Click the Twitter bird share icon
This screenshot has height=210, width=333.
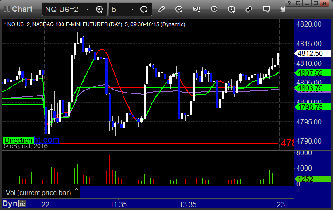tap(283, 9)
